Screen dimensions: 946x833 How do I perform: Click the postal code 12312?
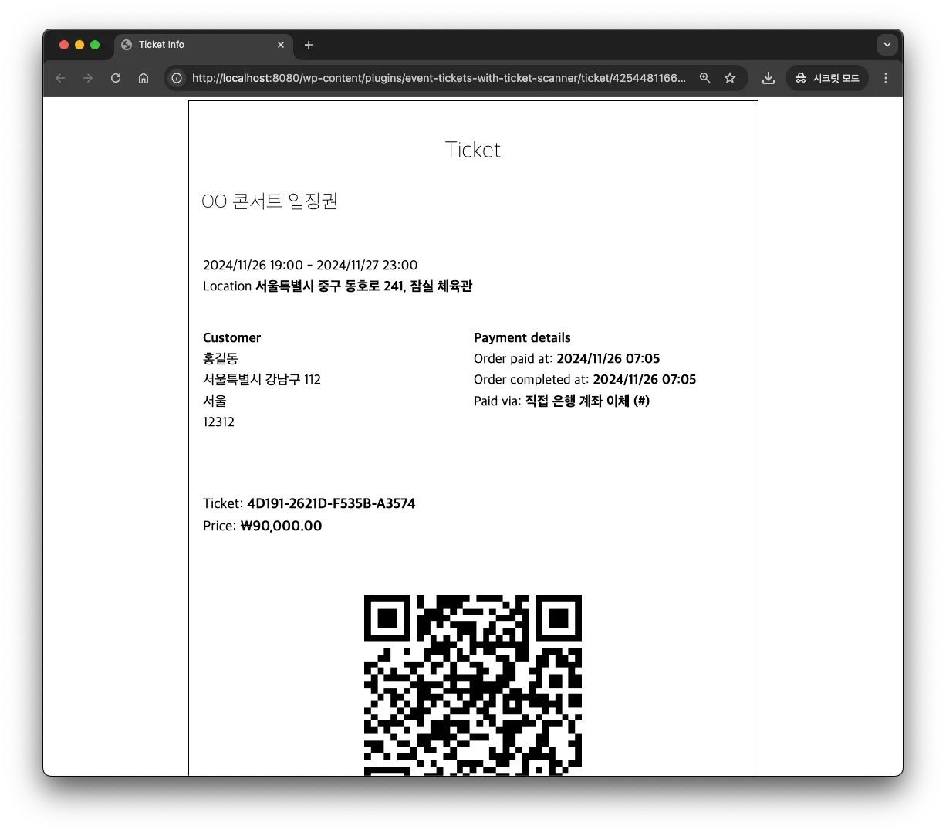218,422
